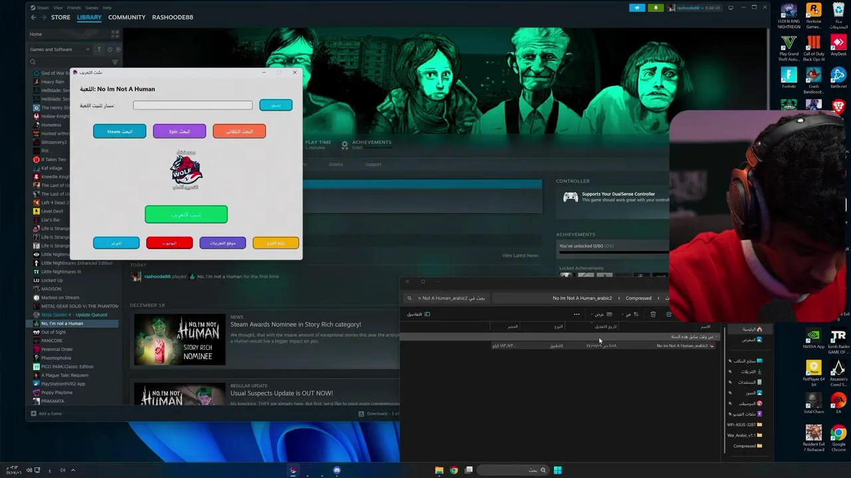Open the Steam Awards Nominee news thumbnail
The image size is (851, 478).
pos(180,340)
